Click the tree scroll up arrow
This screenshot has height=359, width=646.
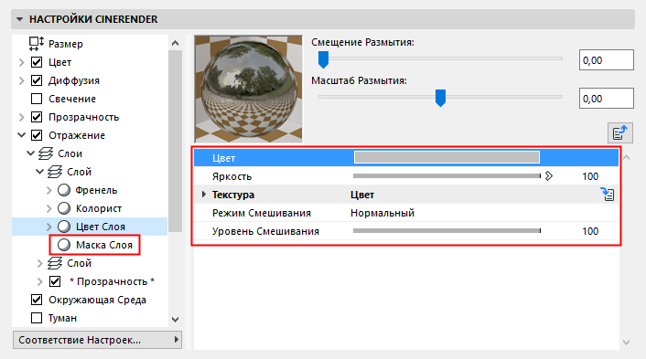click(175, 43)
